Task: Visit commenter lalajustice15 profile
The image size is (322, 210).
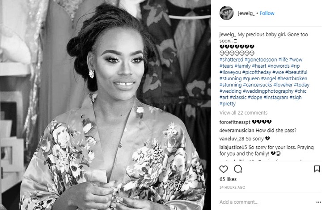Action: point(233,148)
